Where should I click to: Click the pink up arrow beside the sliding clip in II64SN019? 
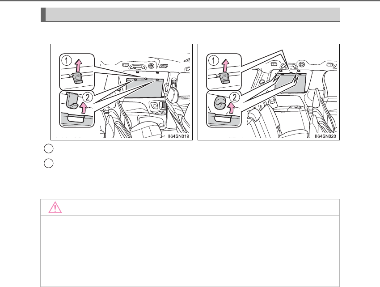[x=78, y=65]
